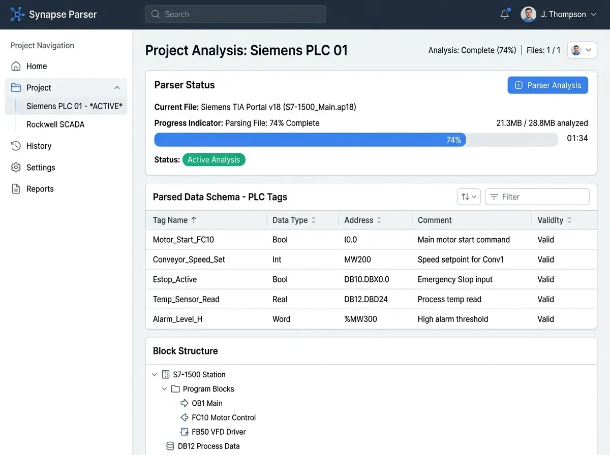Focus the Search field

[235, 14]
